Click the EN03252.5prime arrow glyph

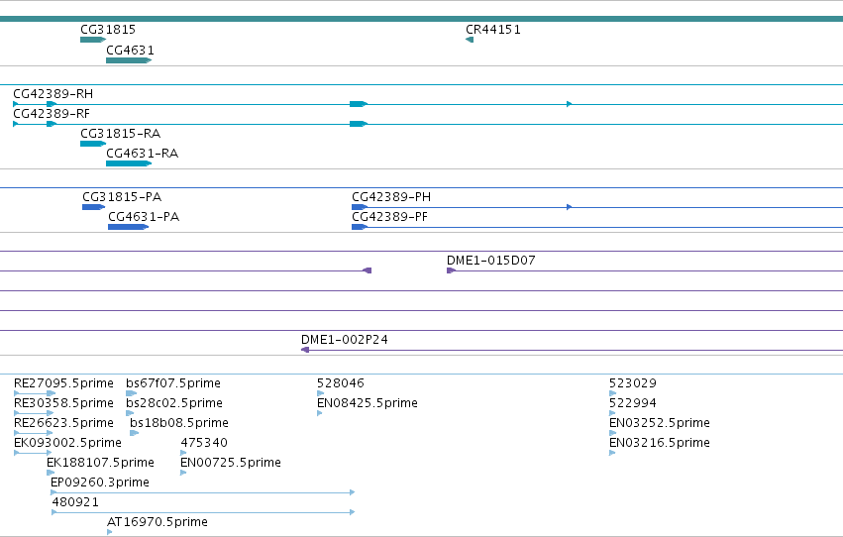click(612, 433)
